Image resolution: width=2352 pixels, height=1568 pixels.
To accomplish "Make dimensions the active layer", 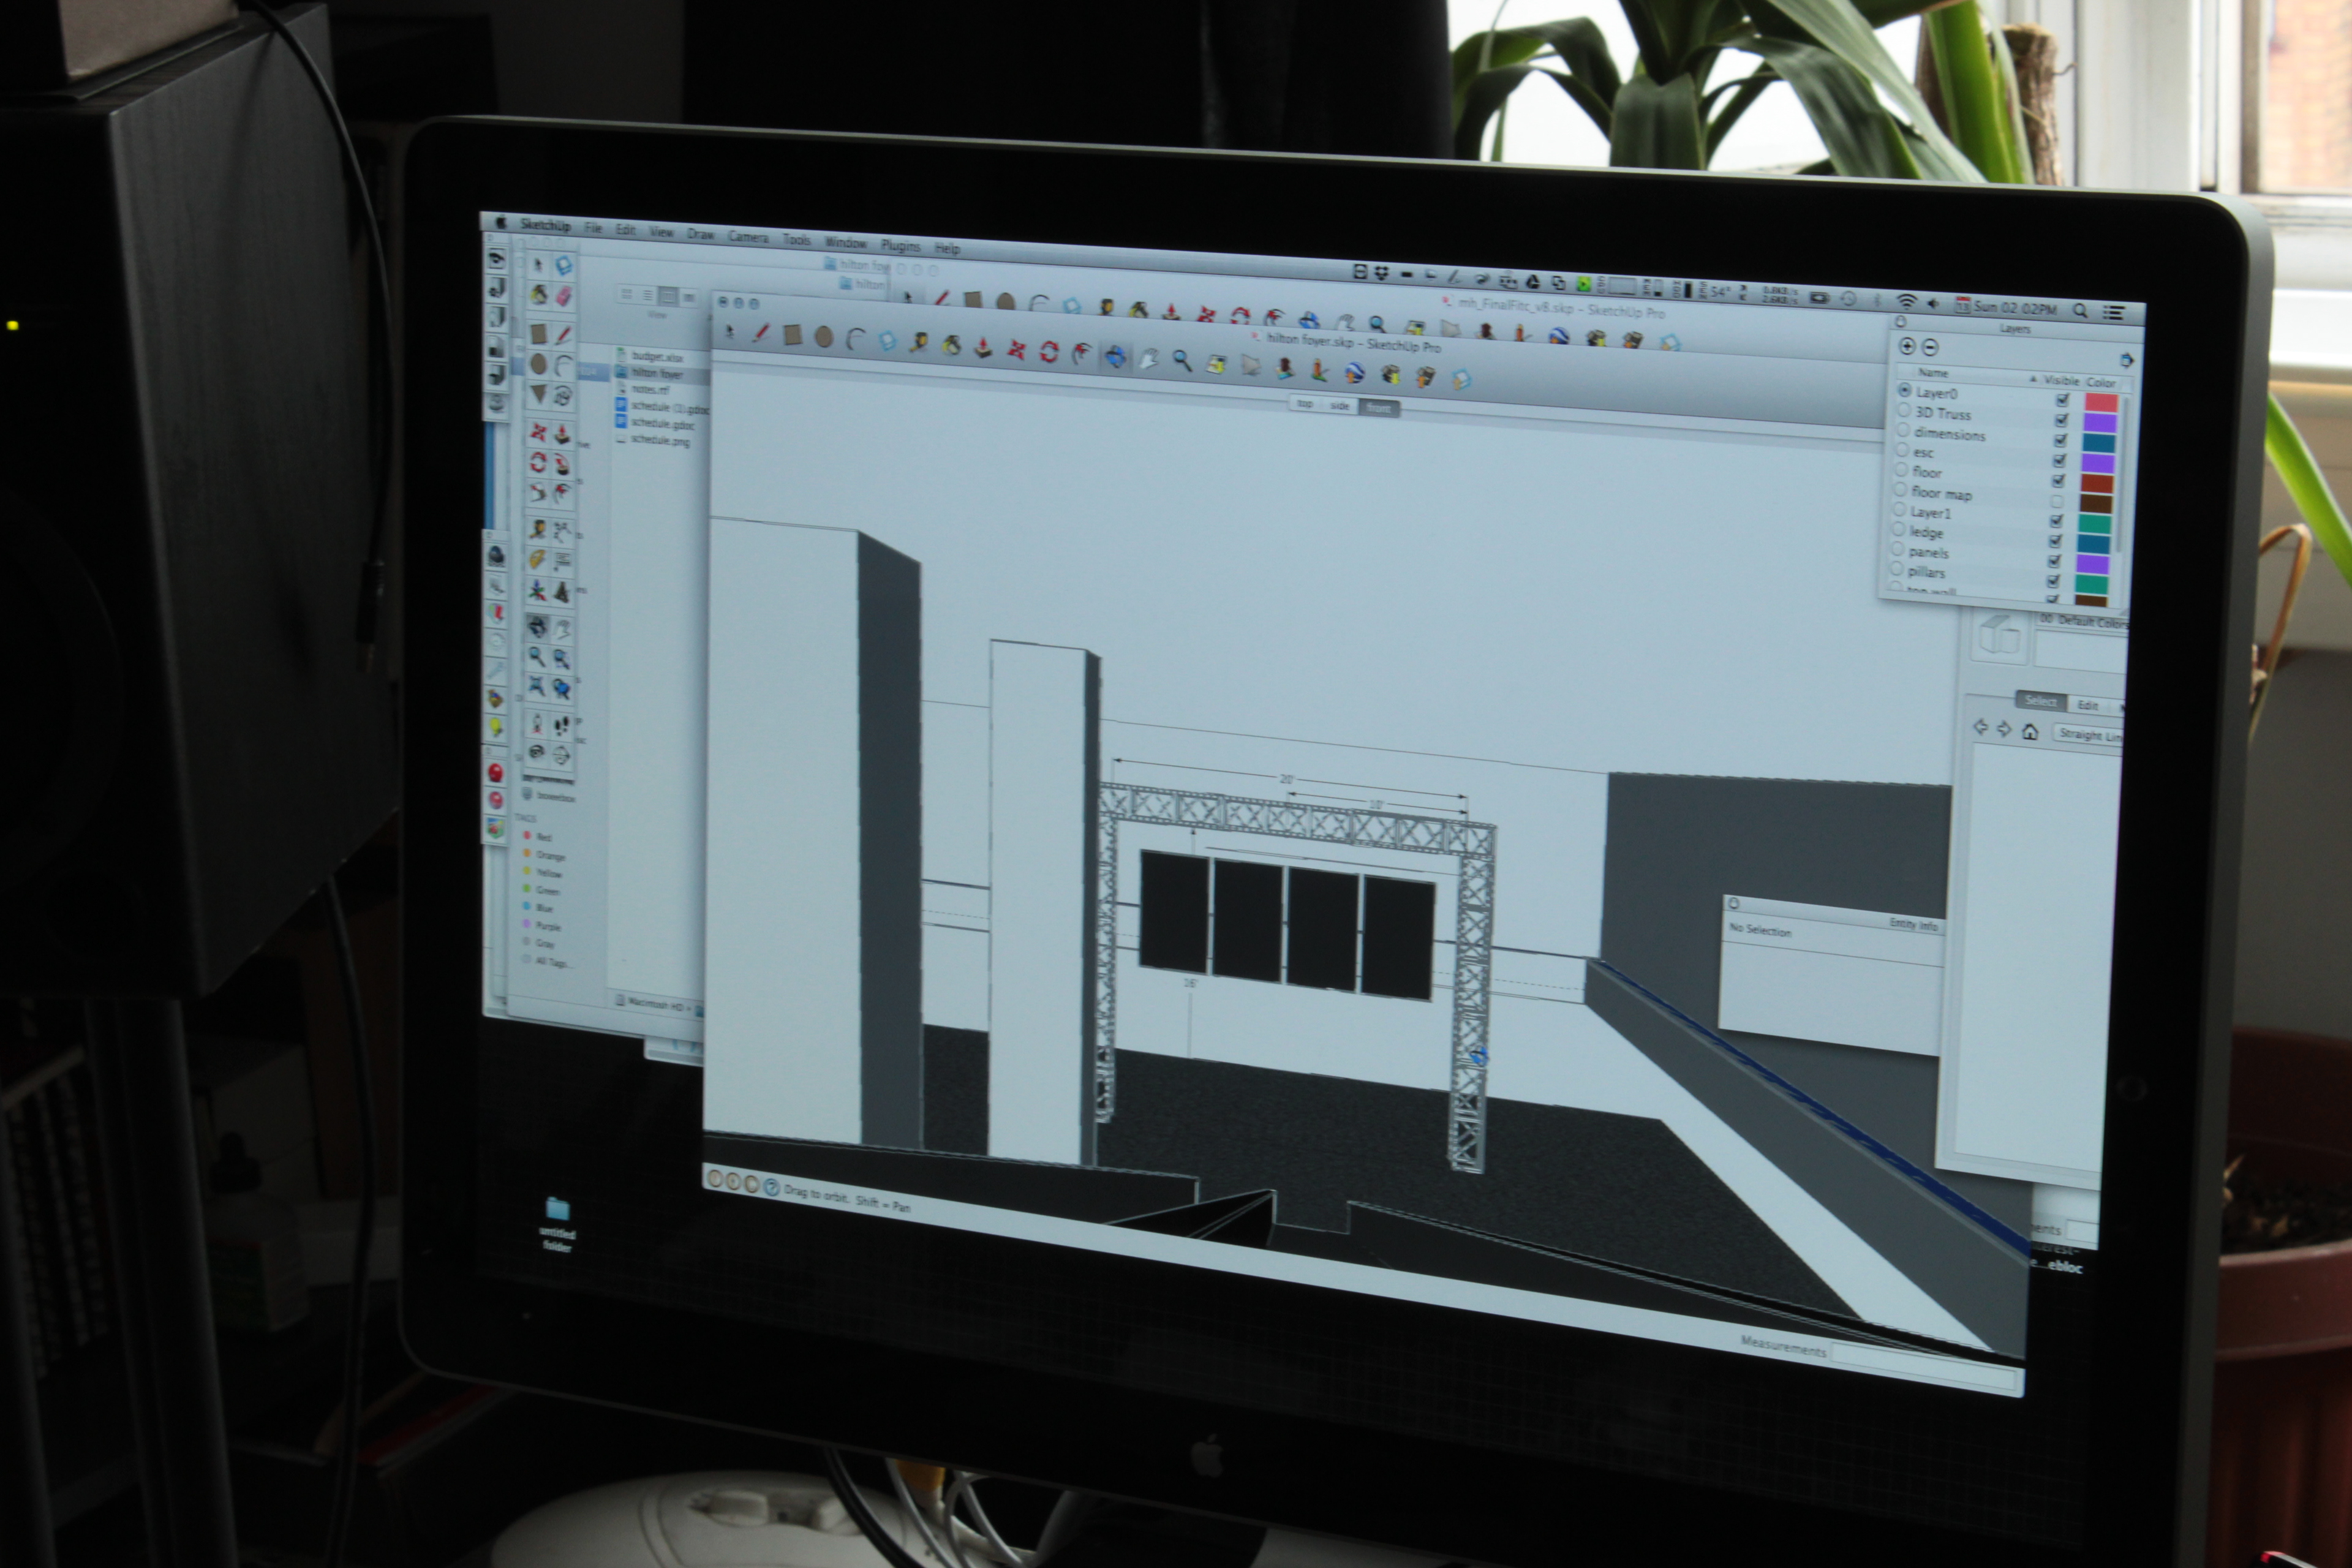I will 1903,431.
